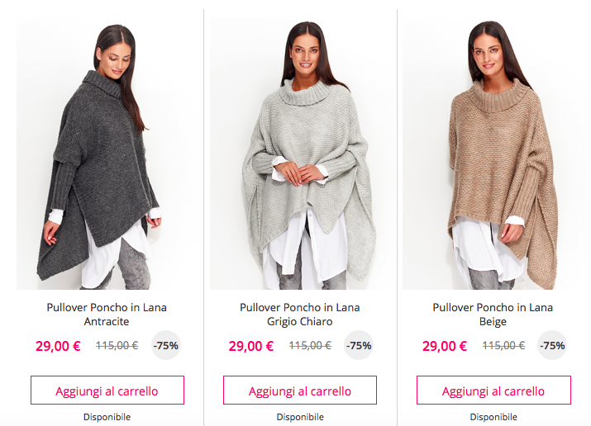Click the Pullover Poncho in Lana Beige title
This screenshot has height=426, width=591.
(x=493, y=315)
